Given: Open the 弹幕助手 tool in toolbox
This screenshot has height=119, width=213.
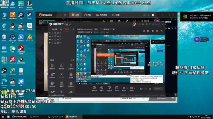Looking at the screenshot, I should tap(52, 67).
